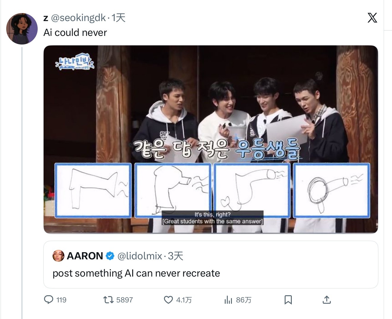The image size is (392, 319).
Task: Click the 5897 retweet count
Action: 125,300
